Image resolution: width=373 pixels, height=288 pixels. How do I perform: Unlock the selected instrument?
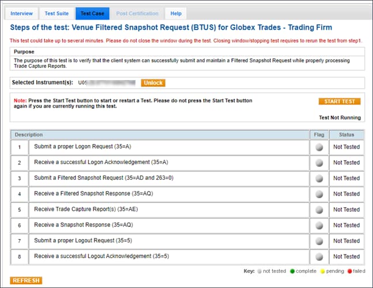(153, 83)
